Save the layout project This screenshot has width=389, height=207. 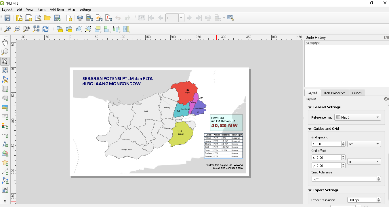coord(7,18)
